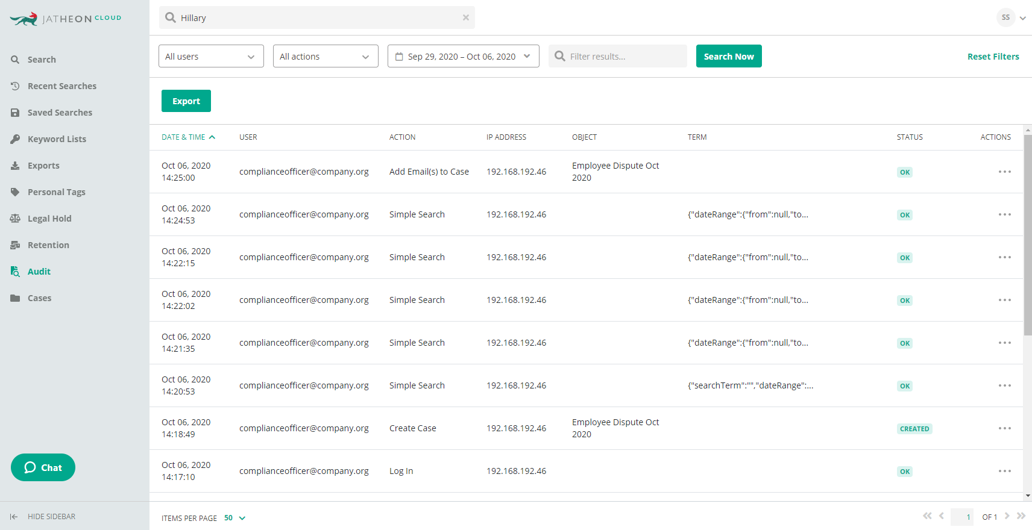Screen dimensions: 1032x530
Task: Expand the account chevron next to SS
Action: coord(1023,18)
